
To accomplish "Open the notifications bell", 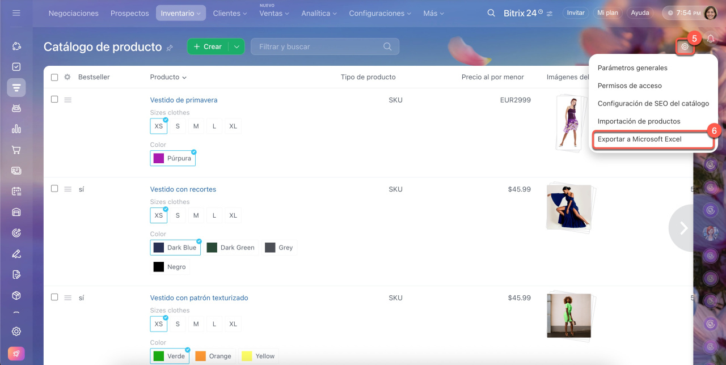I will tap(710, 39).
